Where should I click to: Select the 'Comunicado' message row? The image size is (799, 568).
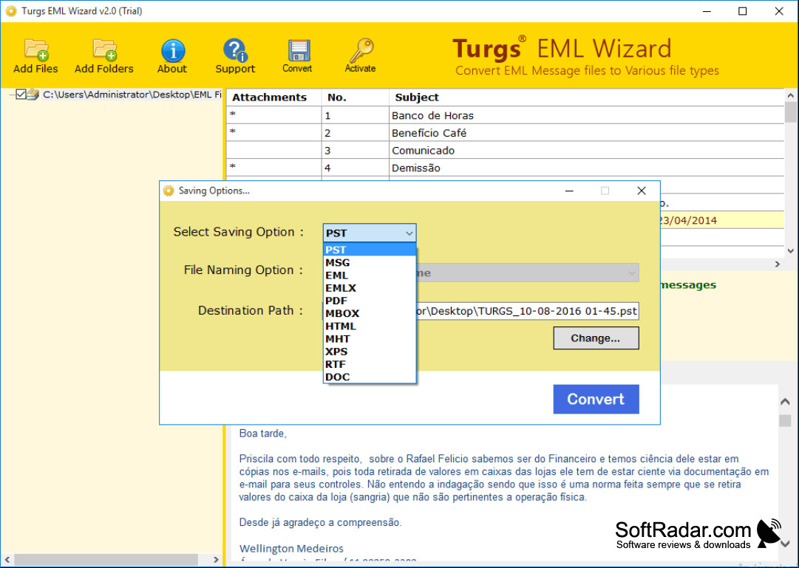[505, 150]
